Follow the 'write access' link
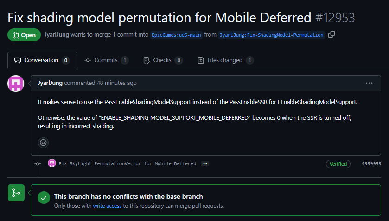Viewport: 389px width, 221px height. click(107, 206)
